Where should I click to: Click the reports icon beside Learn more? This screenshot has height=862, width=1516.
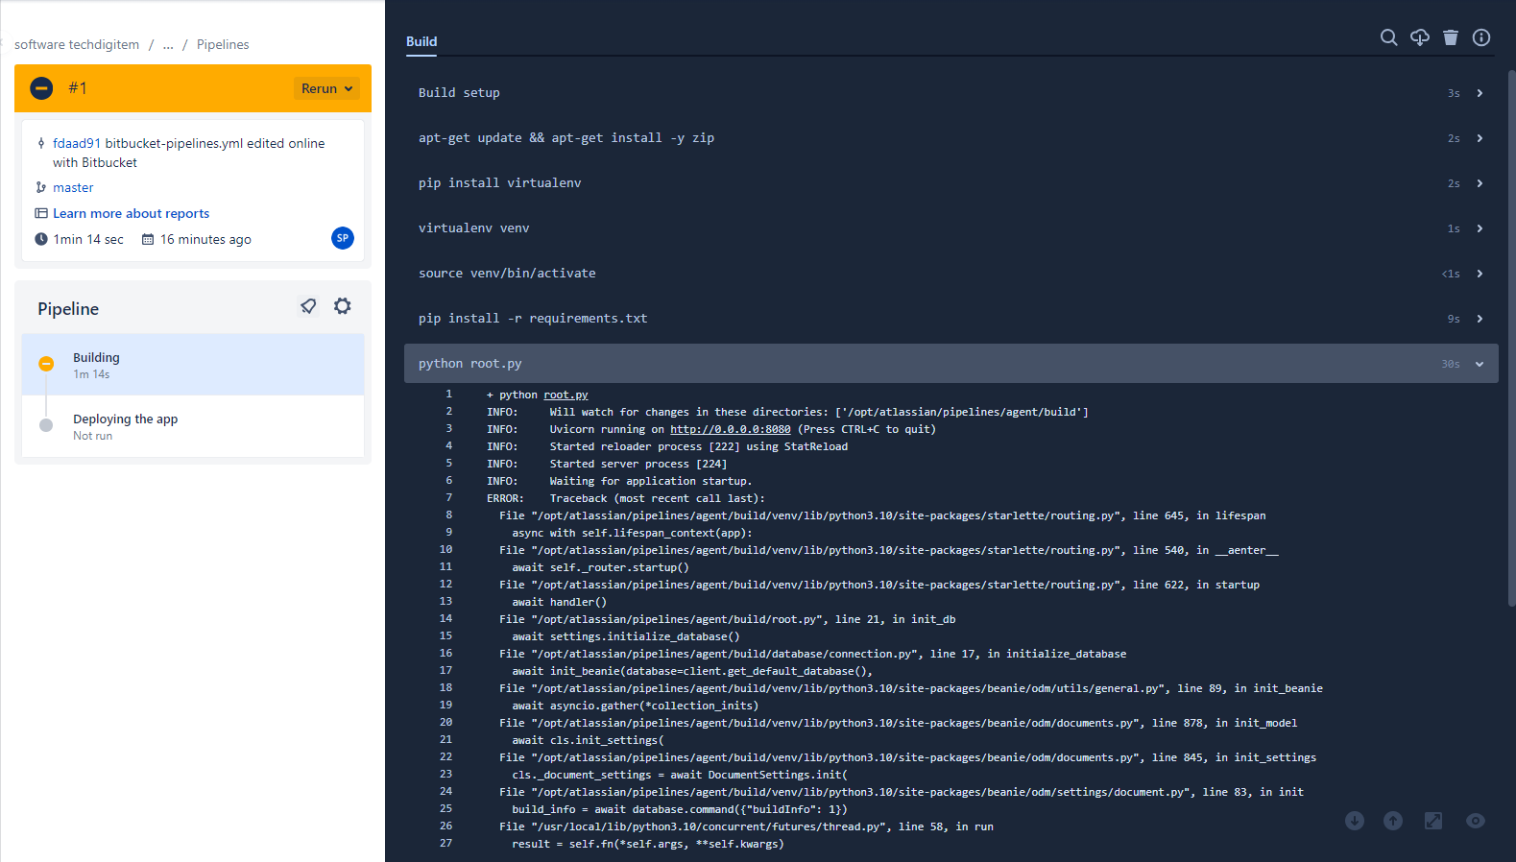coord(41,213)
